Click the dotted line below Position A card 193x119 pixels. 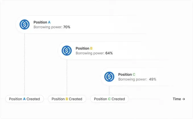pyautogui.click(x=24, y=63)
